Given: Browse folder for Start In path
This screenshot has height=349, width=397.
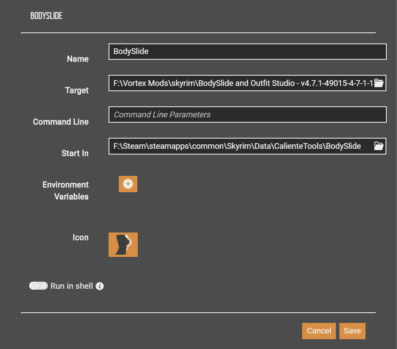Looking at the screenshot, I should pos(379,146).
